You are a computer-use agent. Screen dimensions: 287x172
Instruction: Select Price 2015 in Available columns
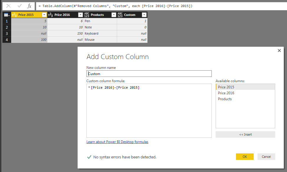point(245,87)
